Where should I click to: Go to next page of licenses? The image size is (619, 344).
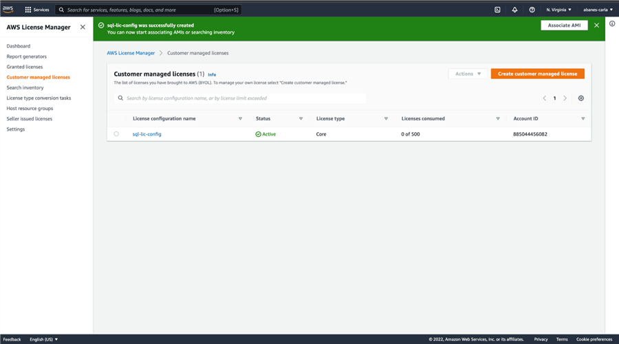565,98
